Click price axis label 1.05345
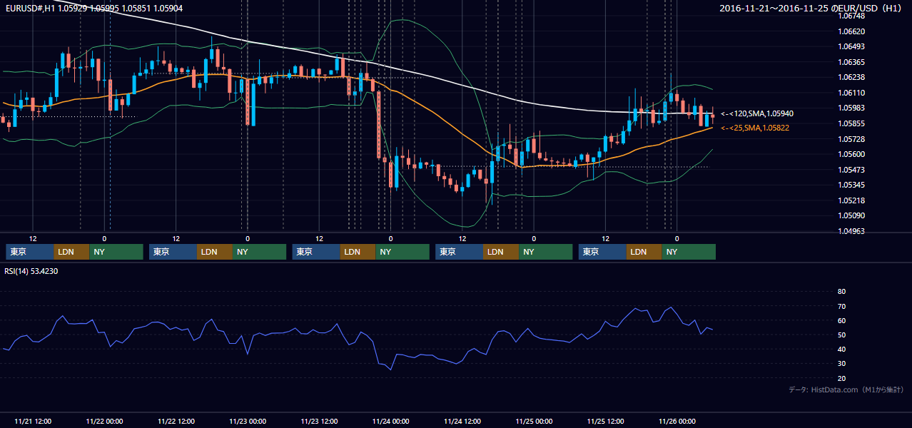Viewport: 912px width, 428px height. tap(850, 185)
